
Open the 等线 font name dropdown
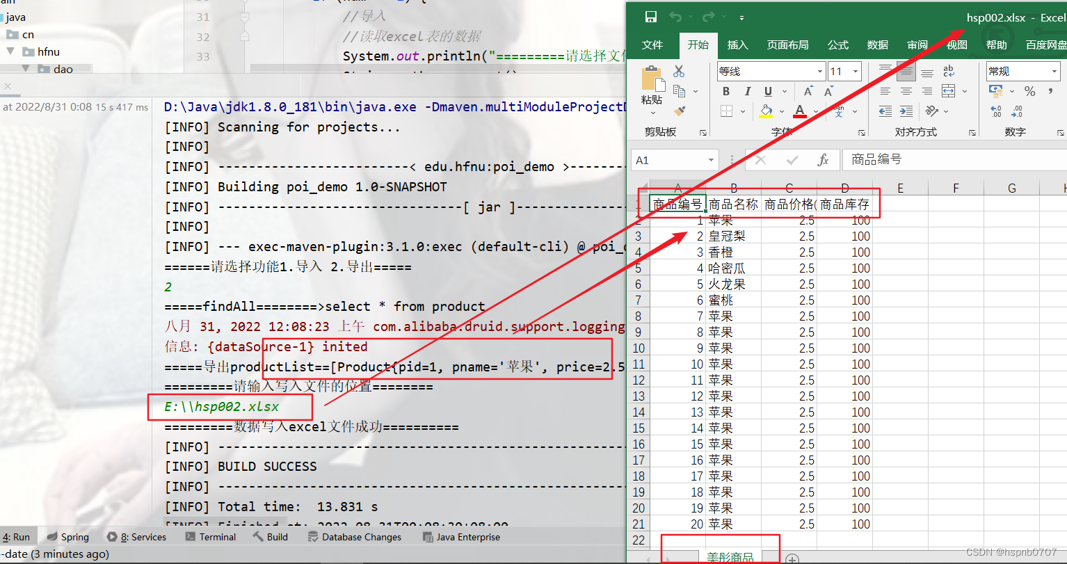(820, 71)
